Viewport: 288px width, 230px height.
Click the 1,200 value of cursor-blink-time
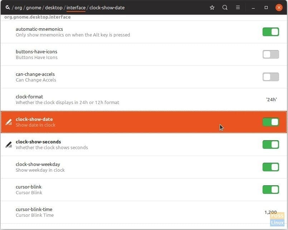click(x=270, y=212)
